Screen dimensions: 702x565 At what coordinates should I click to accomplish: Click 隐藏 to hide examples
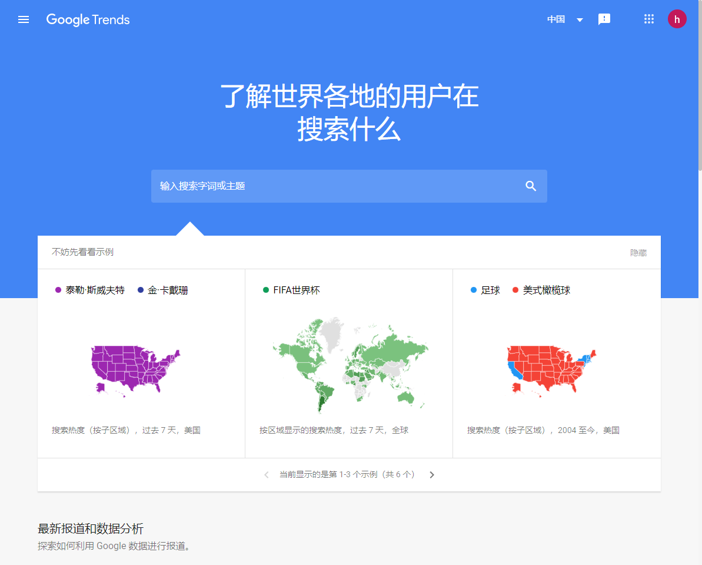pos(638,253)
